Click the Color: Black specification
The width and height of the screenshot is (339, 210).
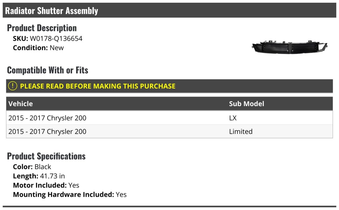pyautogui.click(x=32, y=167)
